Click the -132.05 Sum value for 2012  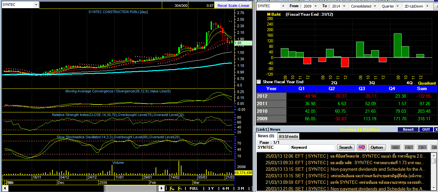(424, 96)
